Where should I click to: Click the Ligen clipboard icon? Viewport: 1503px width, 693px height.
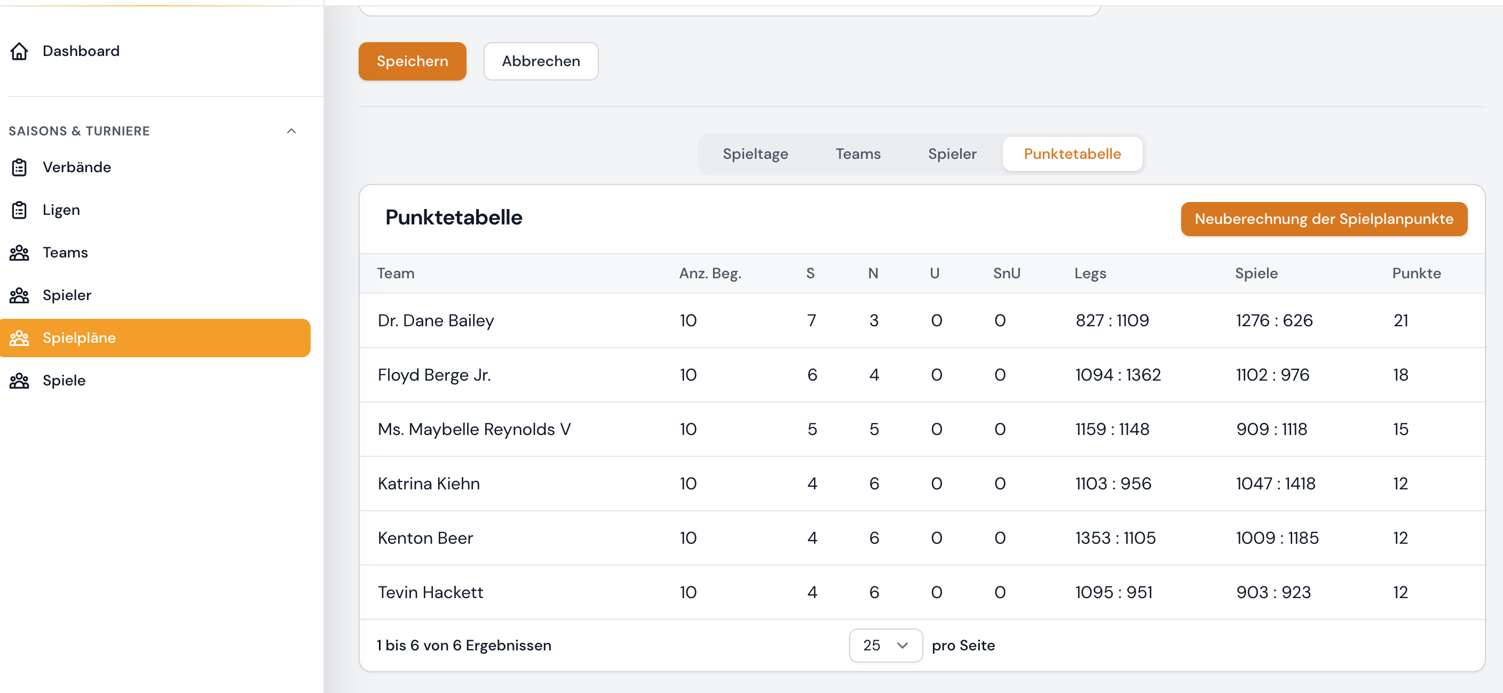[20, 210]
